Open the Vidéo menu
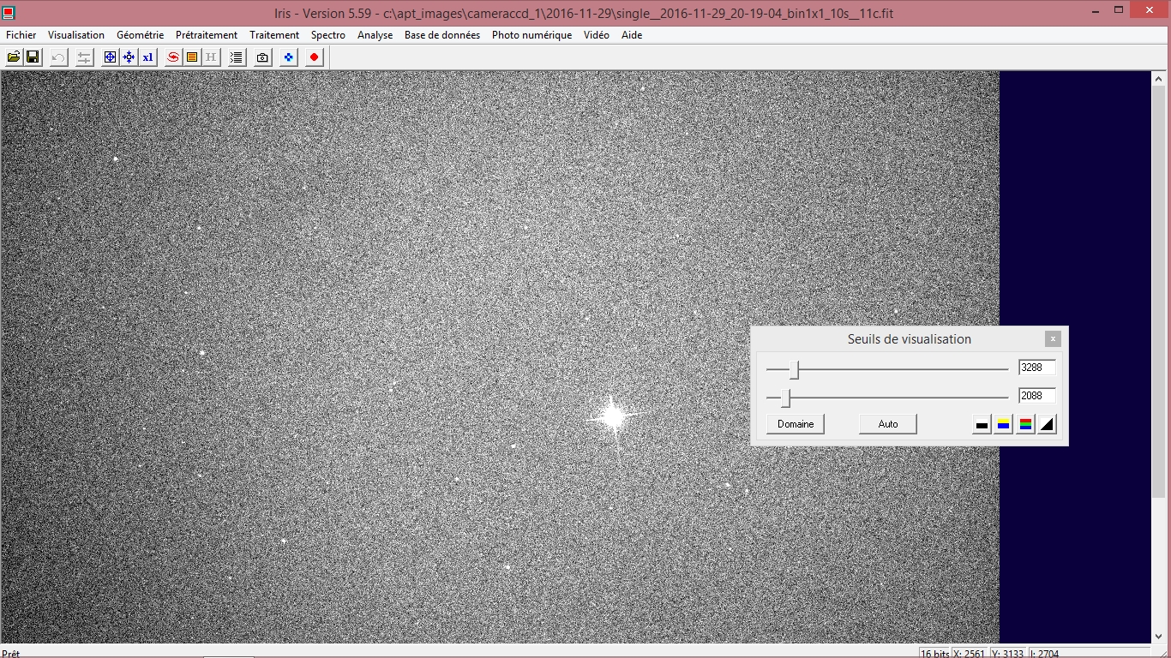The height and width of the screenshot is (658, 1171). 597,35
